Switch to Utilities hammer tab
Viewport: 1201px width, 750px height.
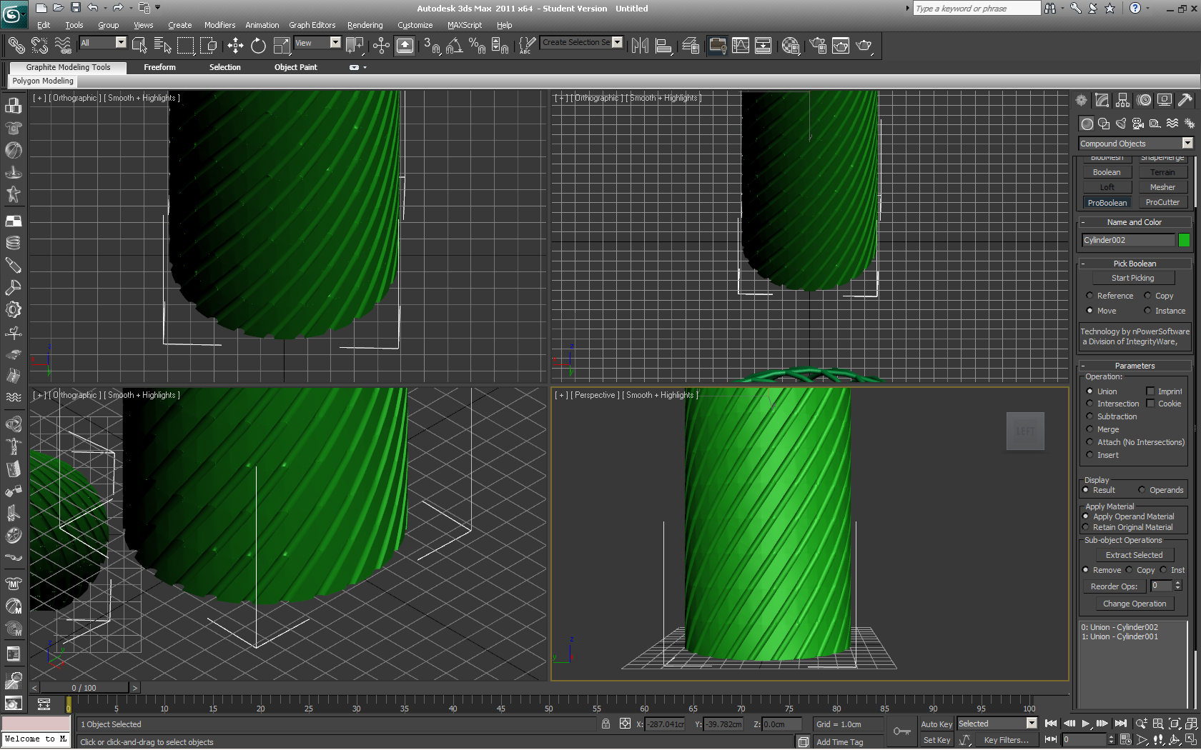(x=1185, y=100)
